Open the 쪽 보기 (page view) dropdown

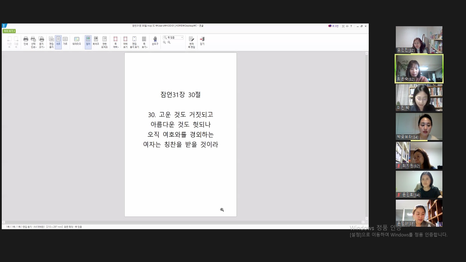pos(144,43)
